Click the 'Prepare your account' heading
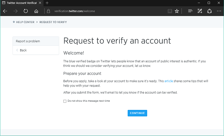Screen dimensions: 224x136 coord(82,73)
